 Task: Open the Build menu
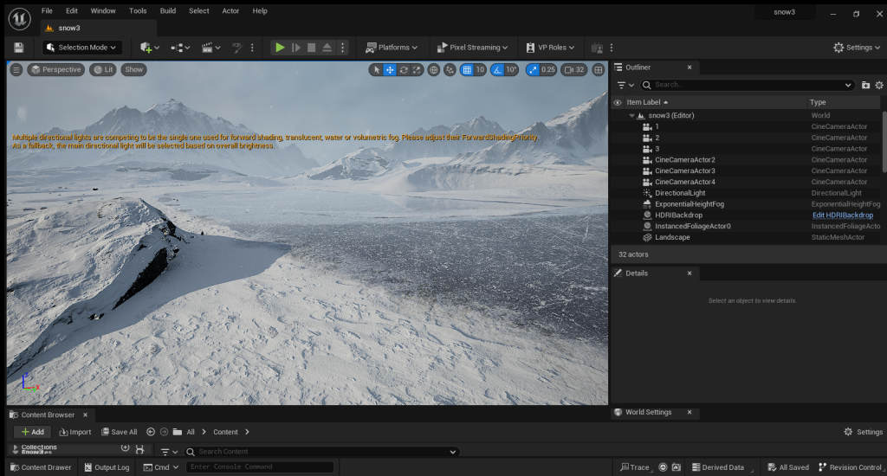coord(168,10)
